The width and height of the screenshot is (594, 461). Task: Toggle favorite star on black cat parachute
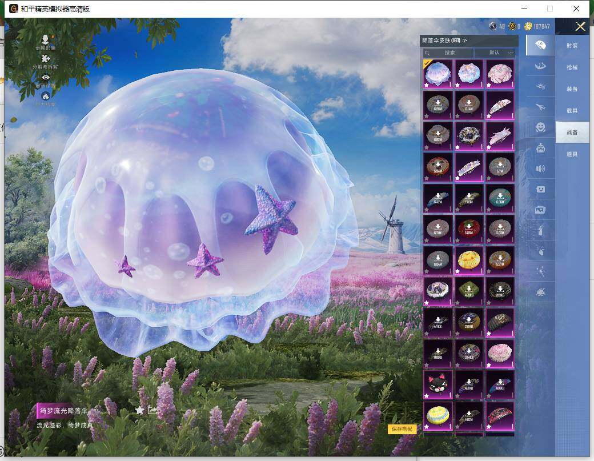point(426,395)
